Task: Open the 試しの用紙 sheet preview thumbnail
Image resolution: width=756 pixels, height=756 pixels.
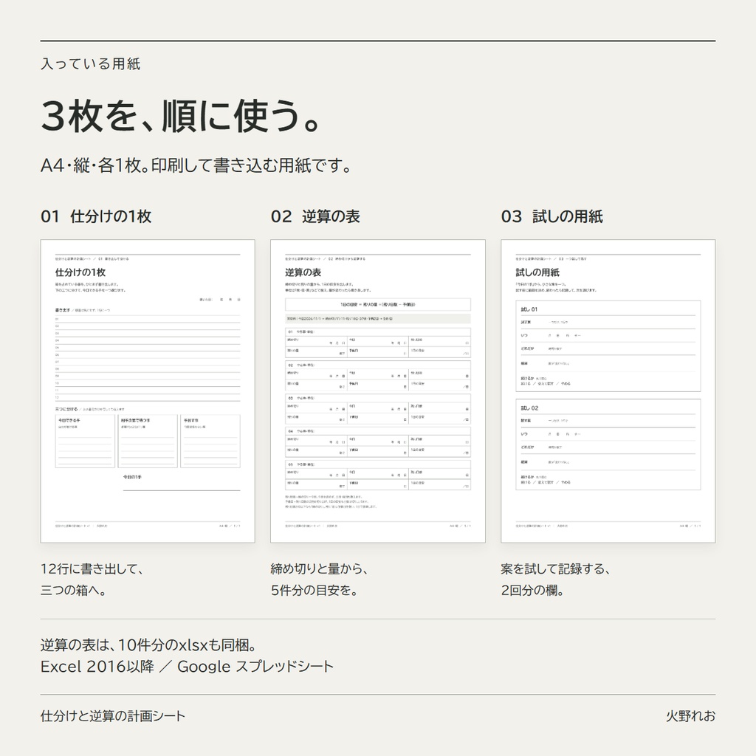Action: coord(608,391)
